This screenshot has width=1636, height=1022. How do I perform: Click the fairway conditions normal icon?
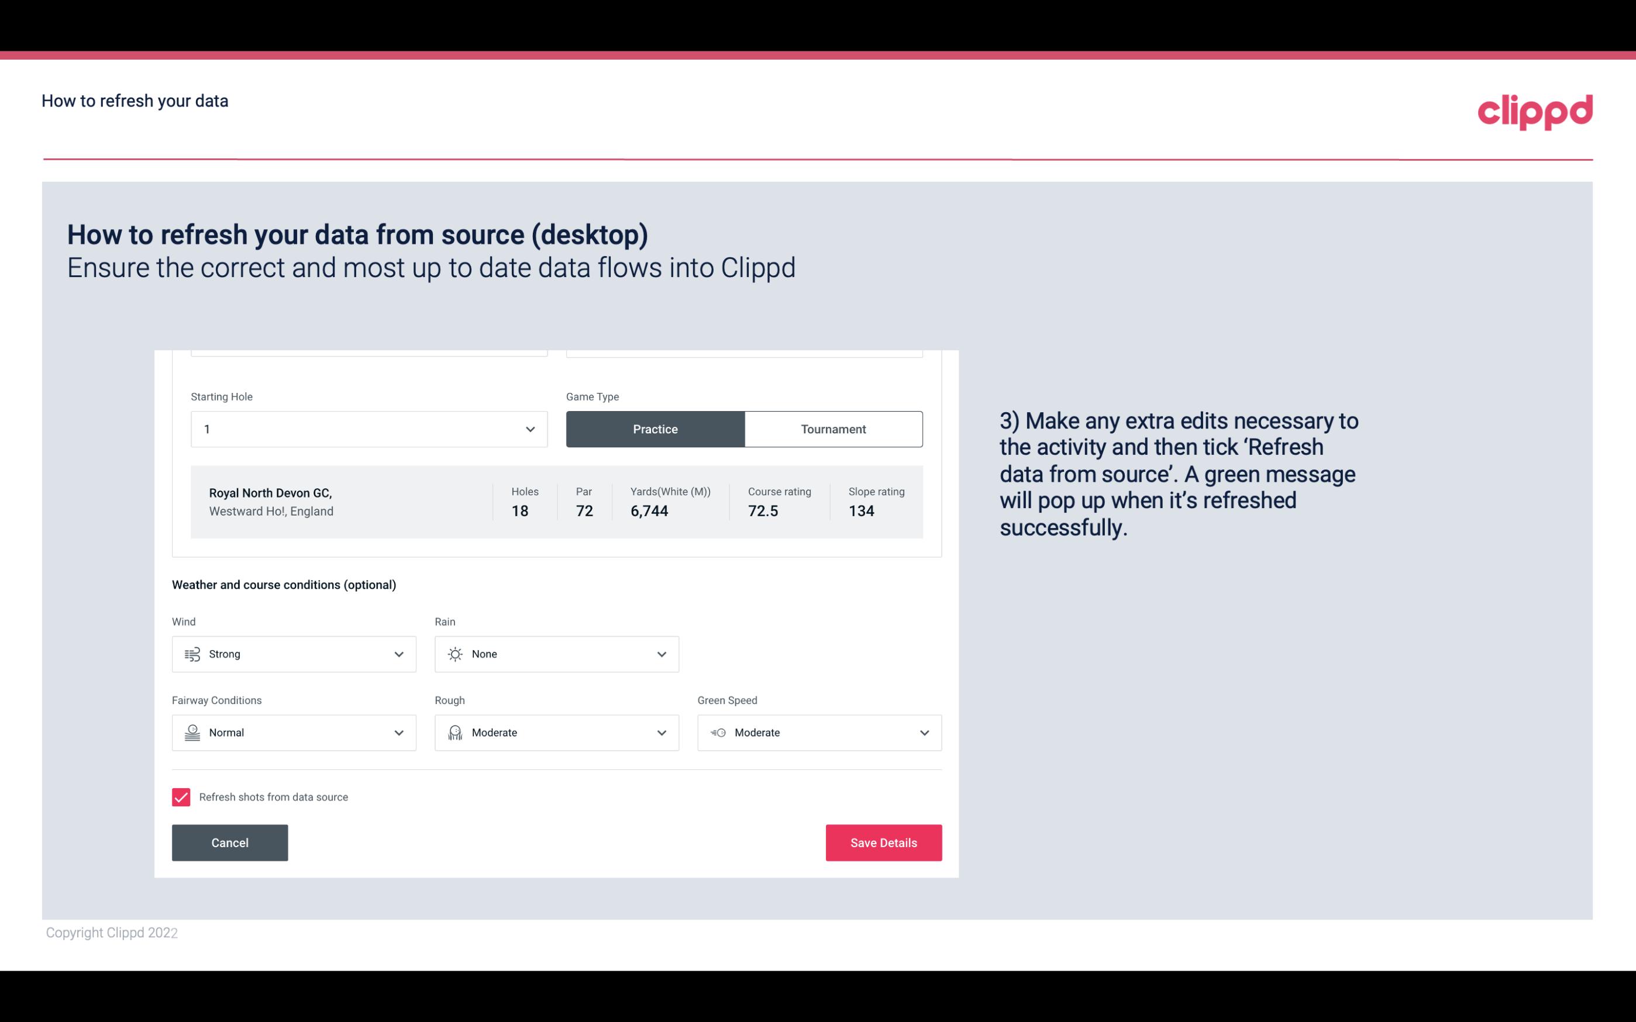pyautogui.click(x=192, y=733)
